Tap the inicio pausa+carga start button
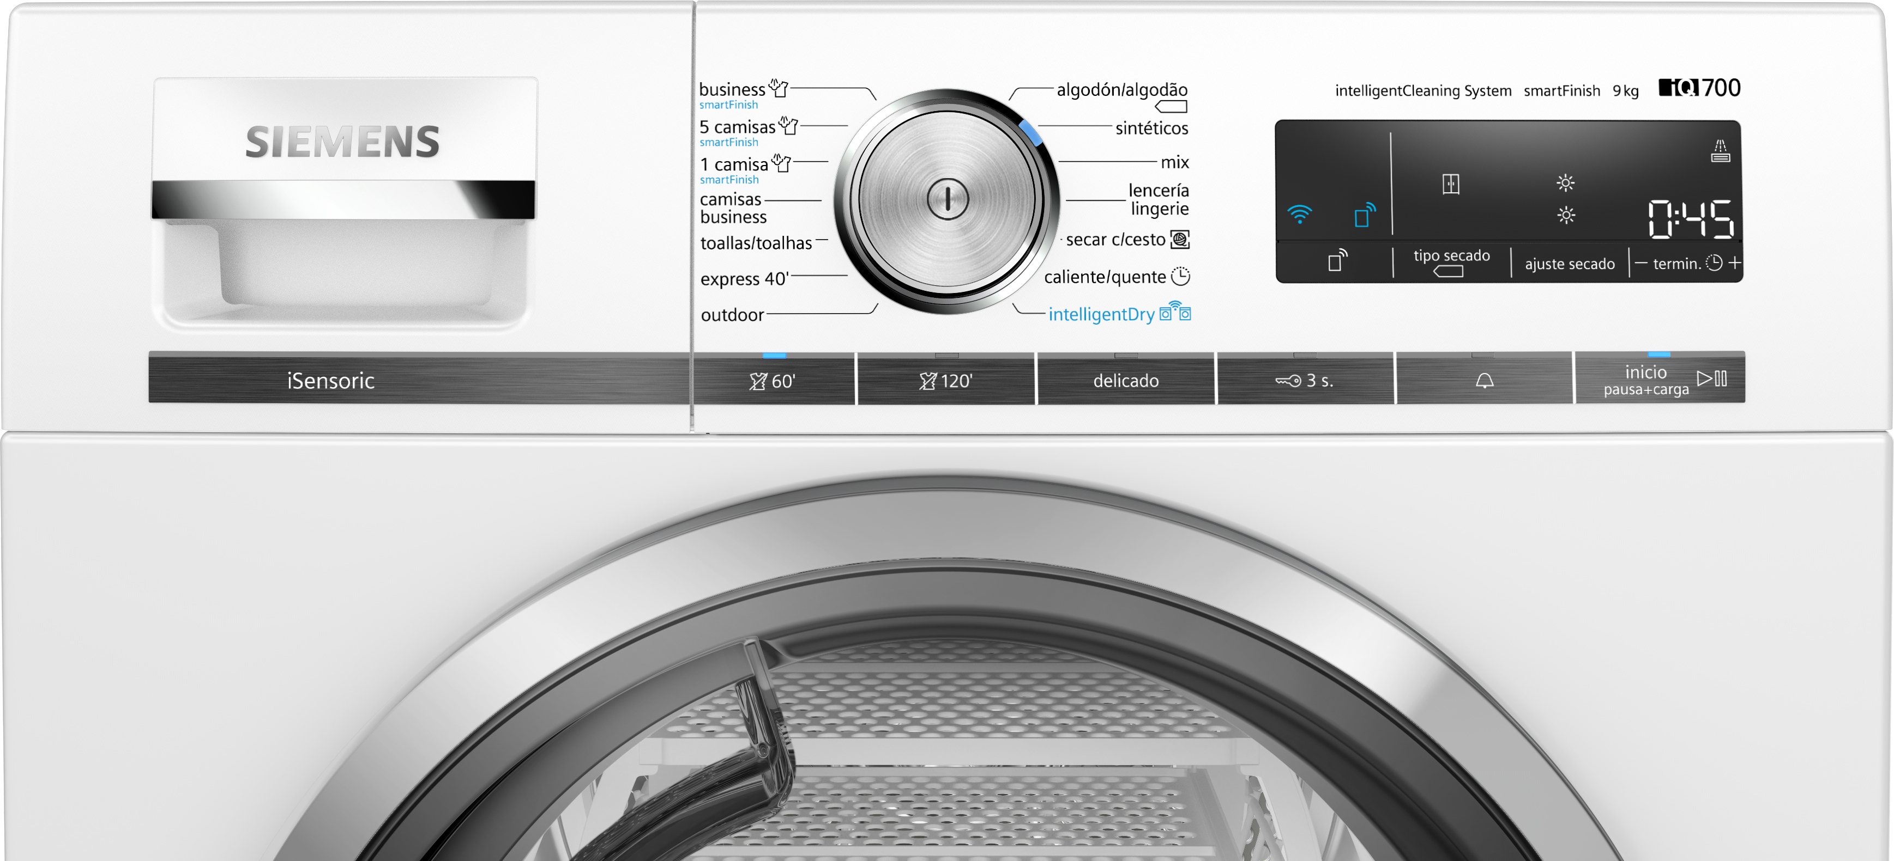 click(x=1660, y=379)
